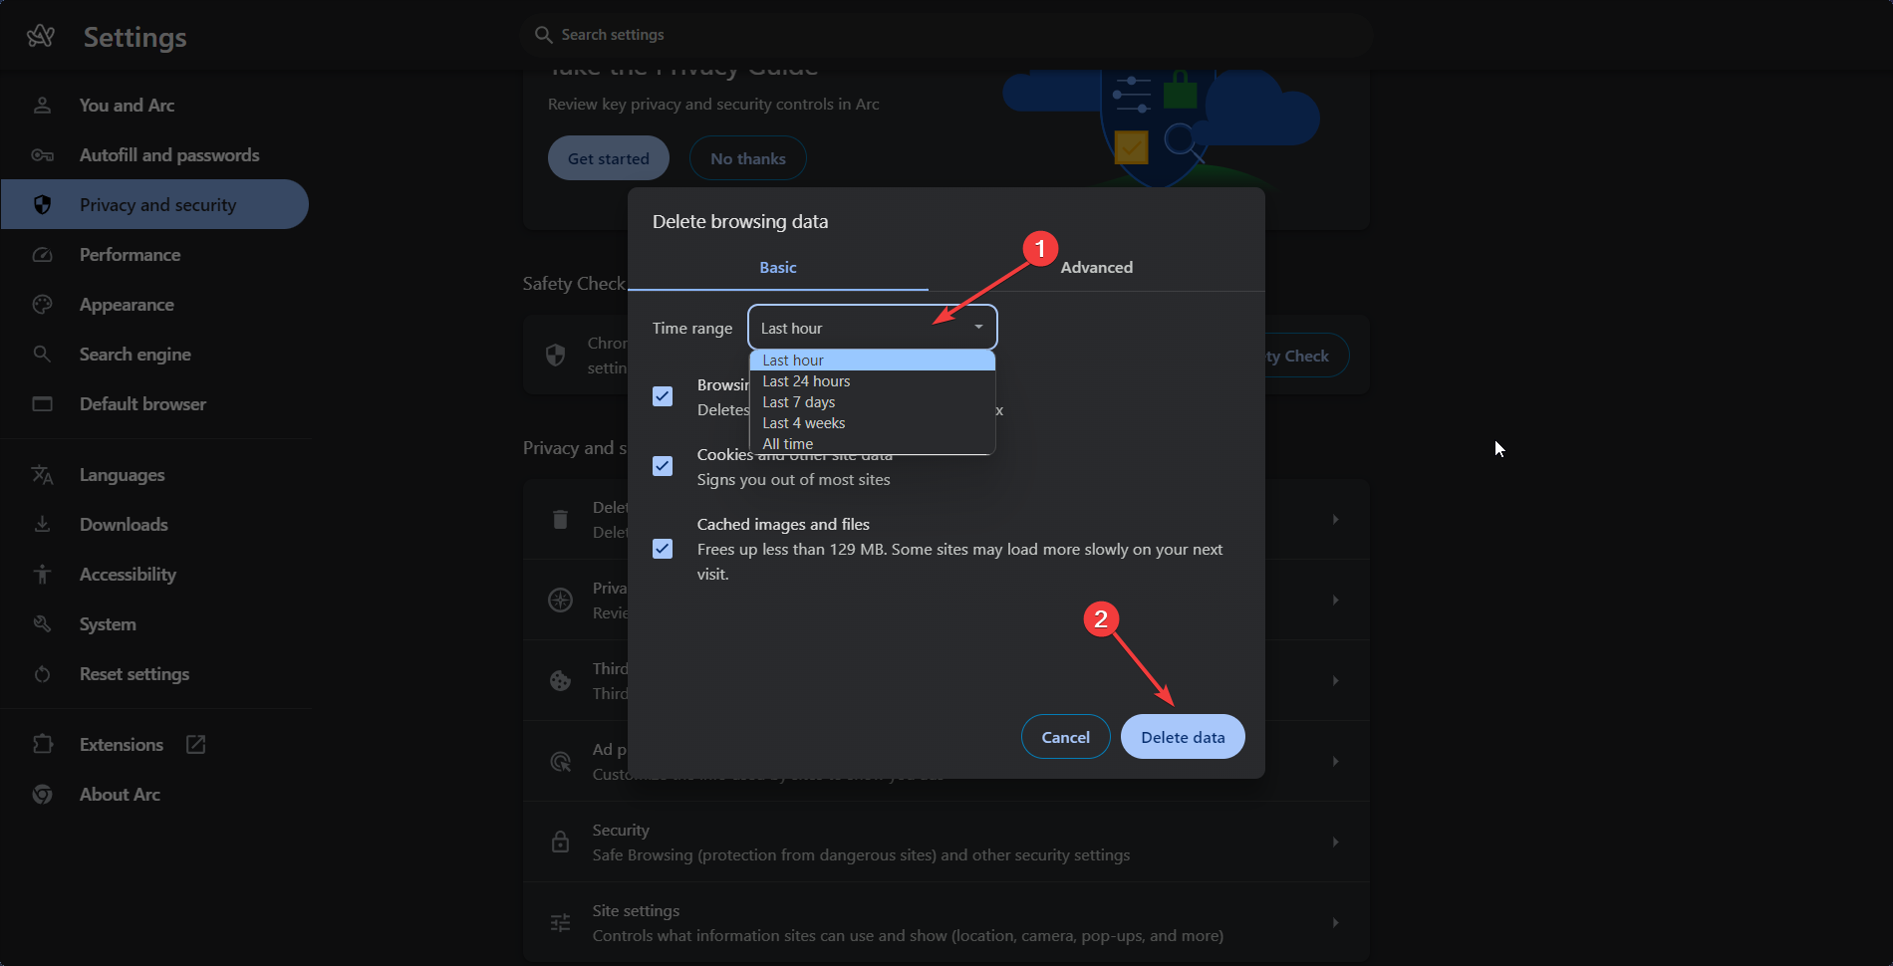This screenshot has height=966, width=1893.
Task: Choose All time option
Action: click(872, 444)
